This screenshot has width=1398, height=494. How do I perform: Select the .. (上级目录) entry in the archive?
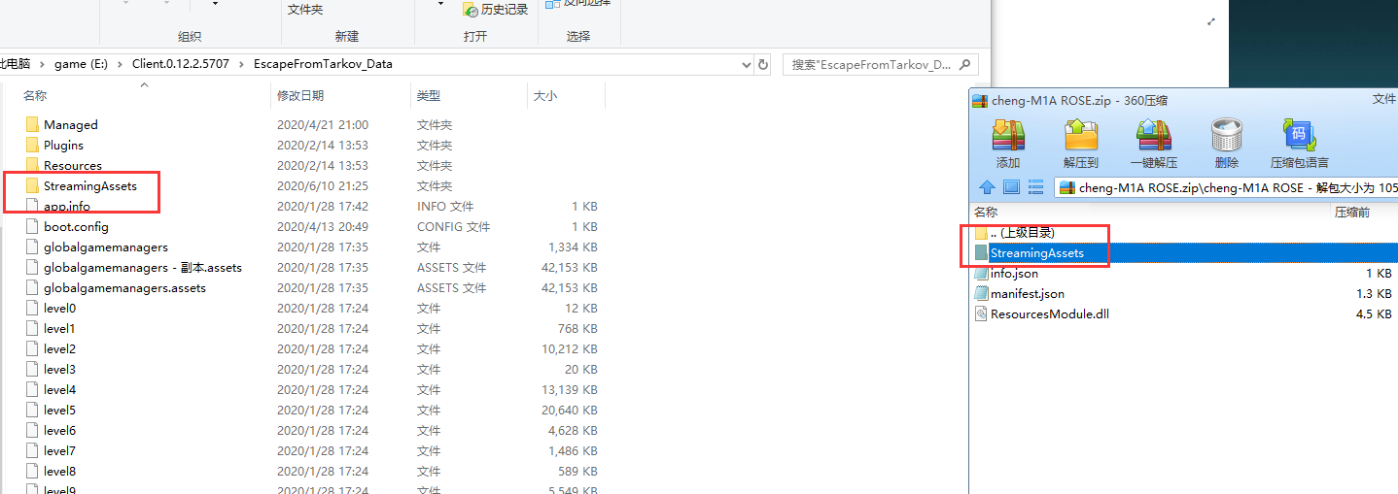pyautogui.click(x=1022, y=233)
